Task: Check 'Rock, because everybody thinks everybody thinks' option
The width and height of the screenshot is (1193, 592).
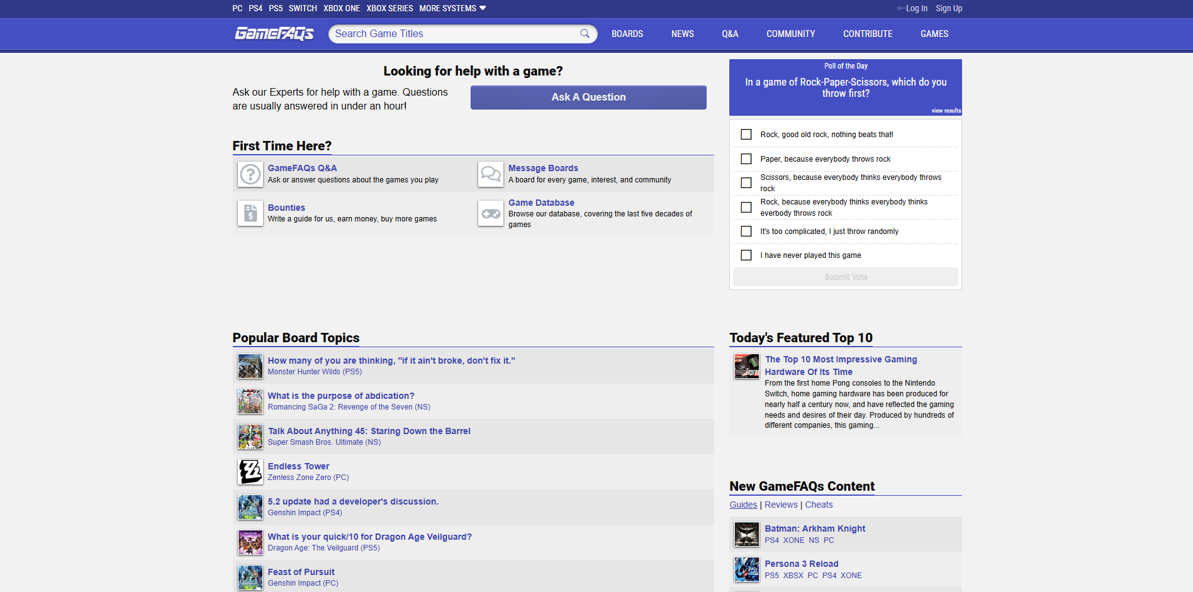Action: click(x=746, y=208)
